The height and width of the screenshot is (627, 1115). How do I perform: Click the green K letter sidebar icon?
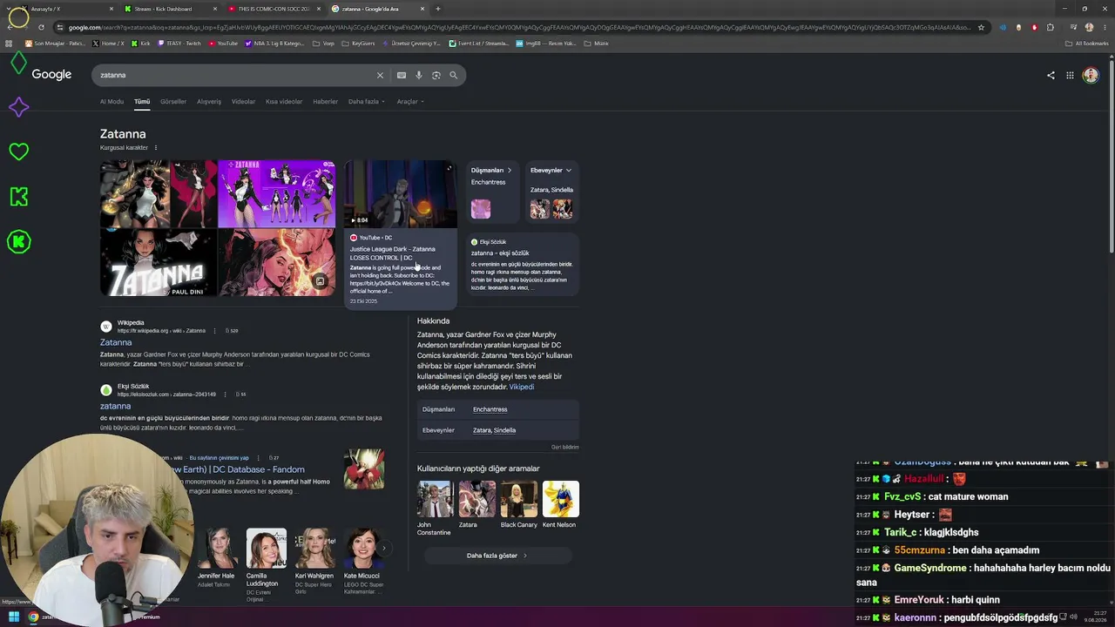tap(18, 197)
